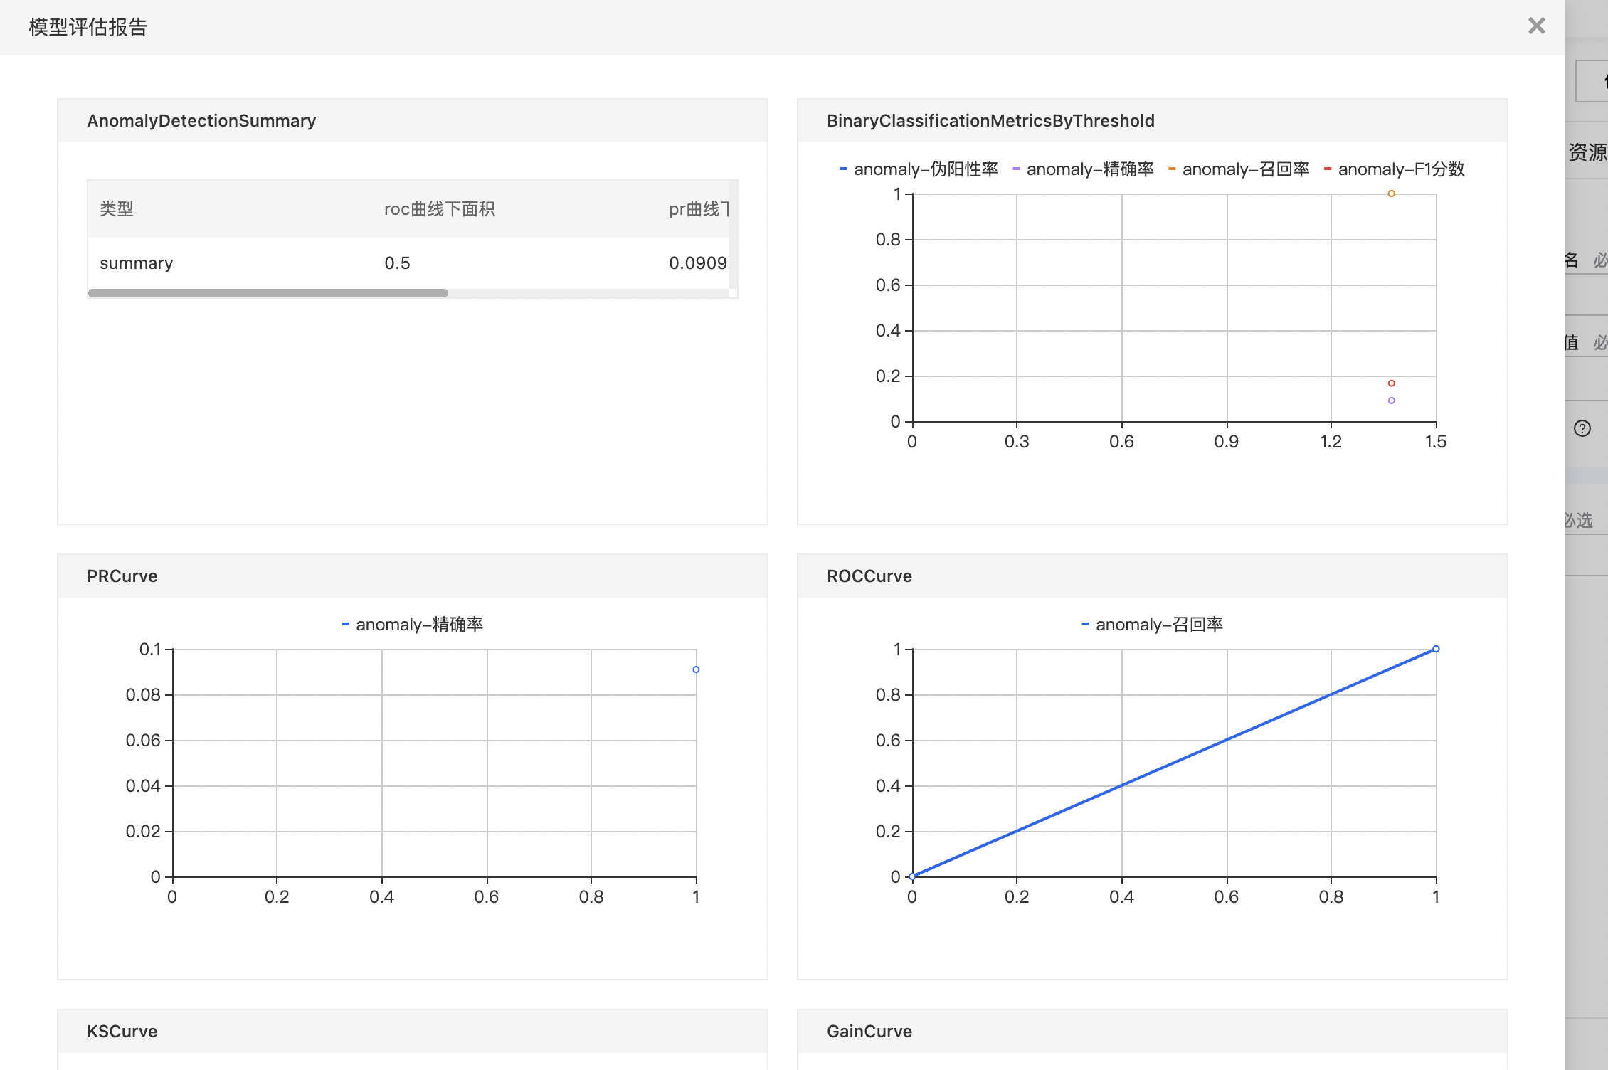Click the 0.0909 pr value cell
The height and width of the screenshot is (1070, 1608).
pos(698,263)
